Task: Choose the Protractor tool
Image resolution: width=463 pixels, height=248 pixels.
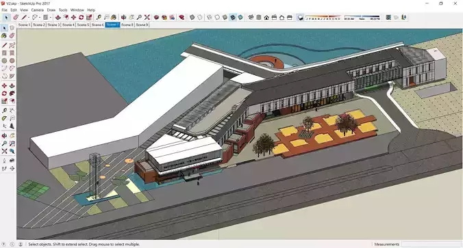Action: pos(4,118)
